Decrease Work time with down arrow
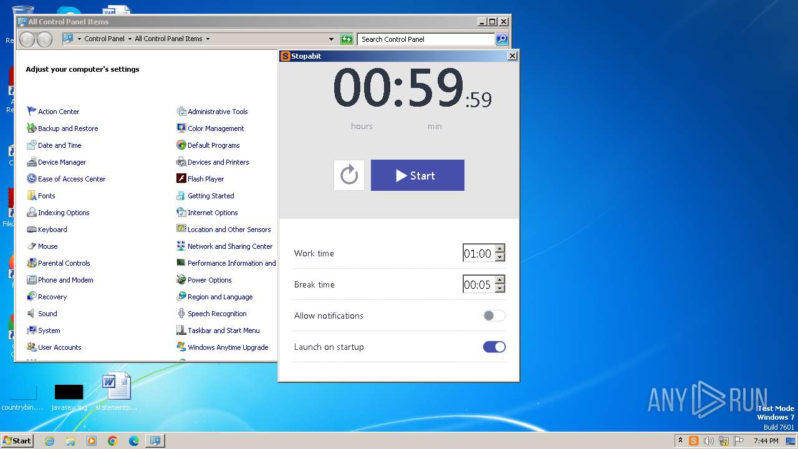798x449 pixels. point(499,257)
